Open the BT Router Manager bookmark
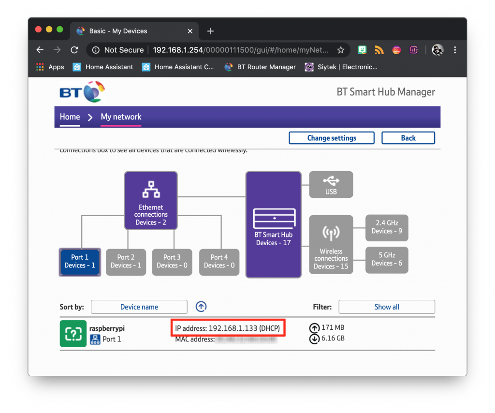The width and height of the screenshot is (495, 413). coord(260,67)
